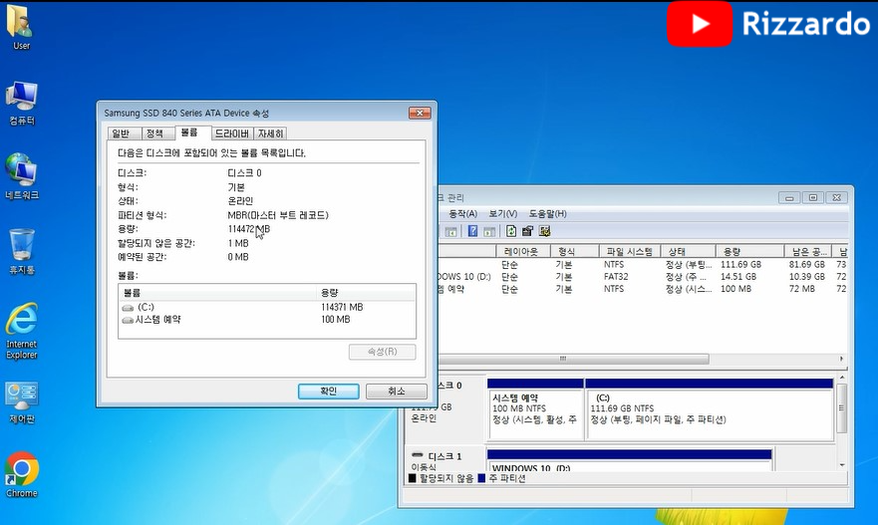Image resolution: width=878 pixels, height=525 pixels.
Task: Click the 72 MB free space cell
Action: point(802,289)
